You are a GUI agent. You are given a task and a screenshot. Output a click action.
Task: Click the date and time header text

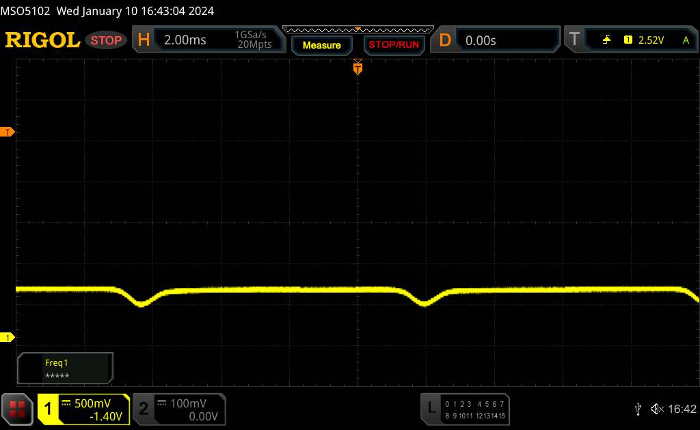pyautogui.click(x=135, y=11)
